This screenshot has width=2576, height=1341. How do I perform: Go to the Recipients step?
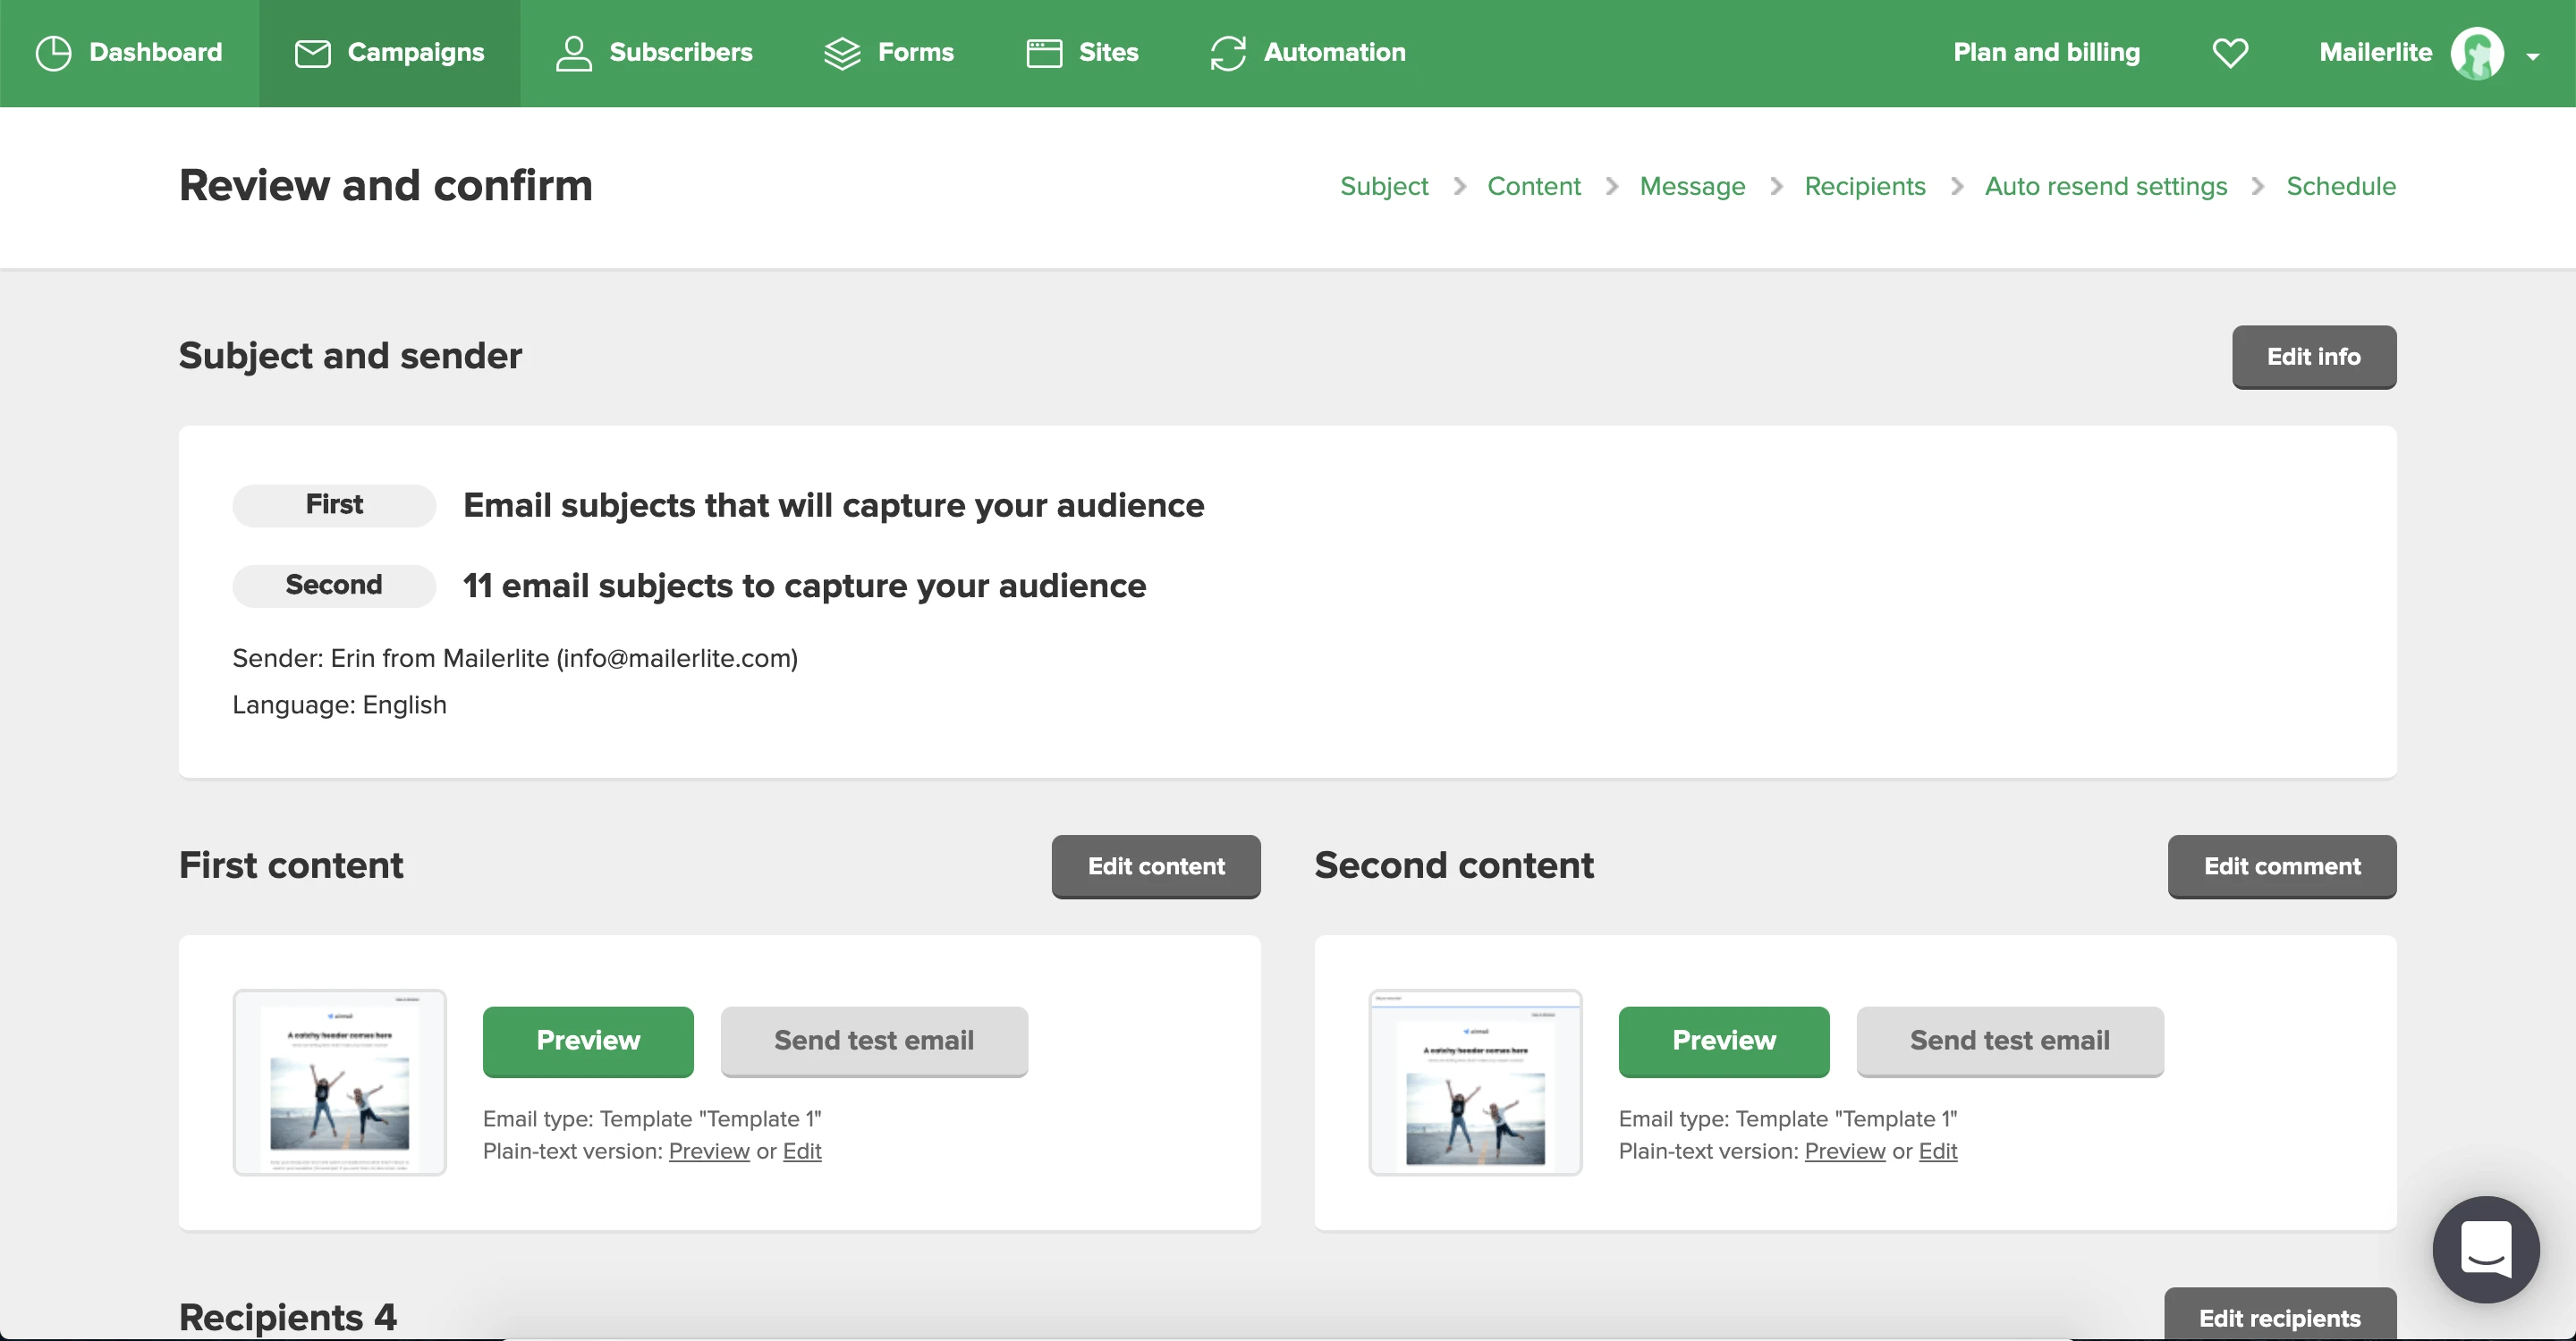[x=1864, y=186]
